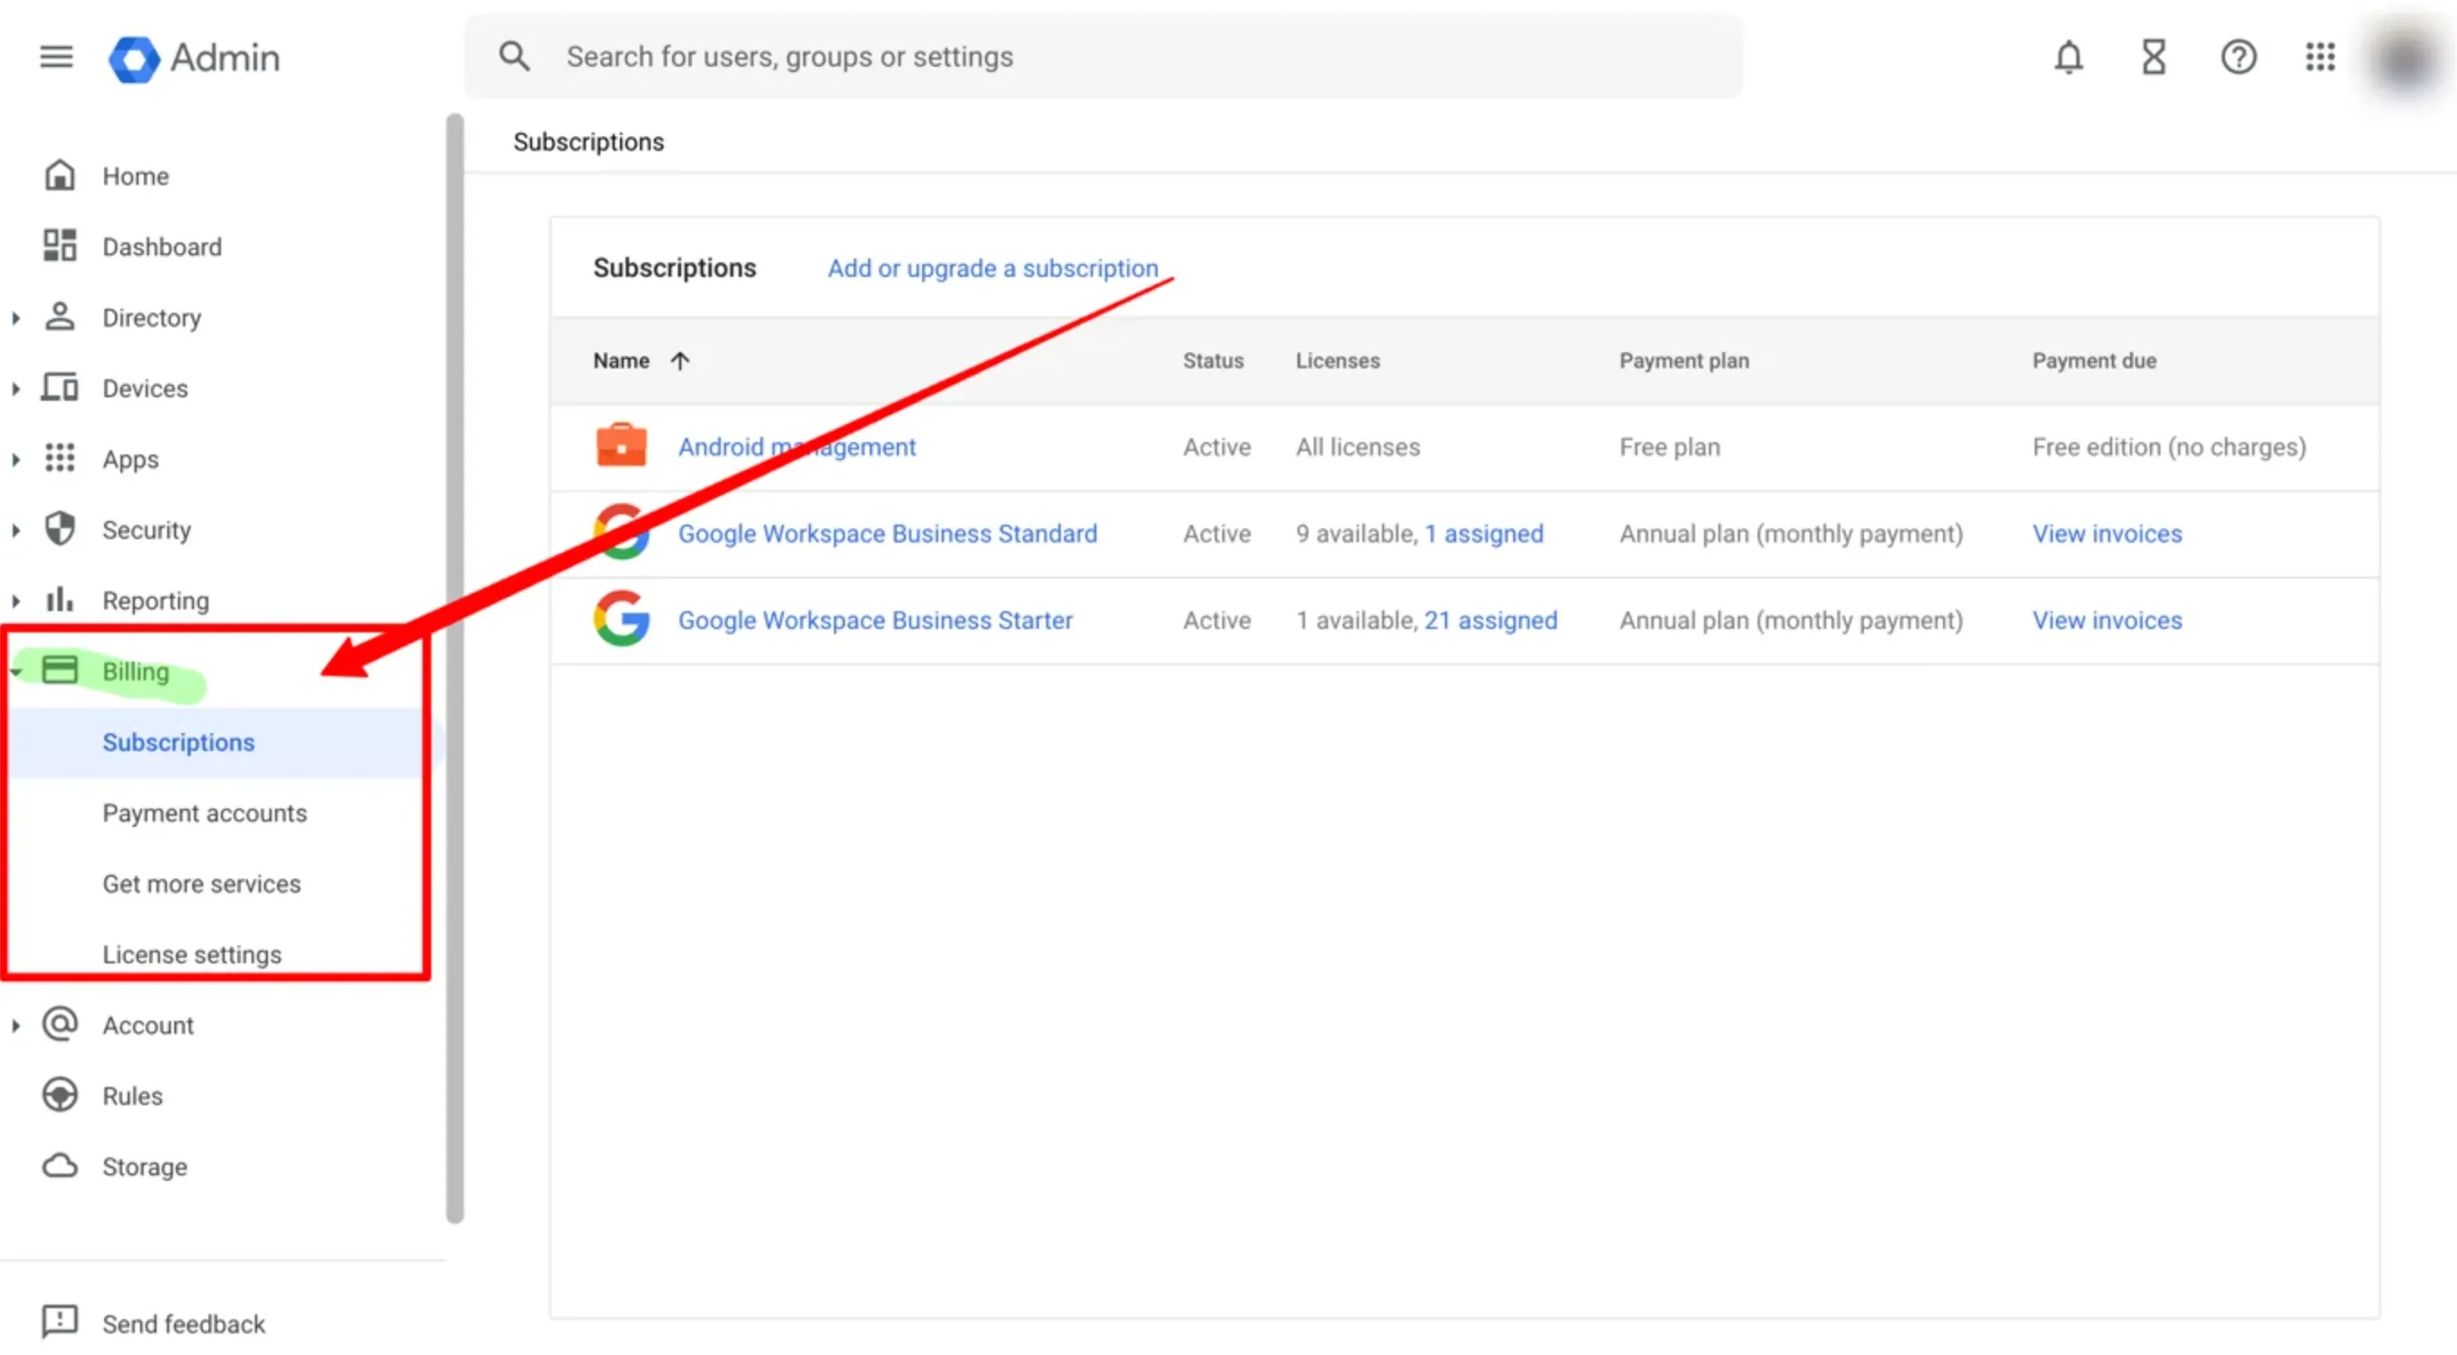View invoices for Business Standard
Viewport: 2457px width, 1355px height.
click(2107, 533)
